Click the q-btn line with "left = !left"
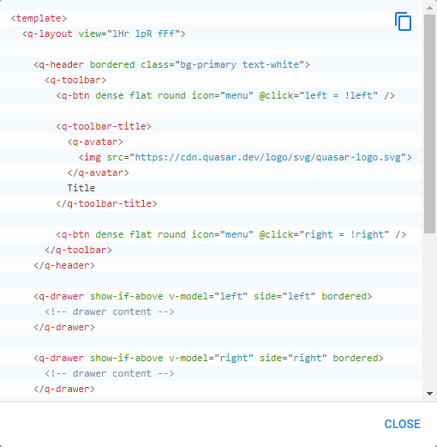The width and height of the screenshot is (437, 447). [x=225, y=95]
